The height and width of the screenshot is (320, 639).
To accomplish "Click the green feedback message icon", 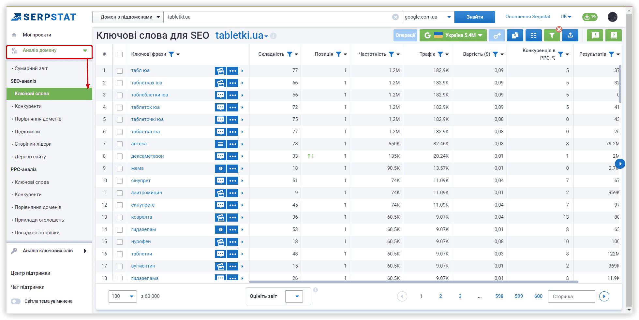I will point(595,35).
